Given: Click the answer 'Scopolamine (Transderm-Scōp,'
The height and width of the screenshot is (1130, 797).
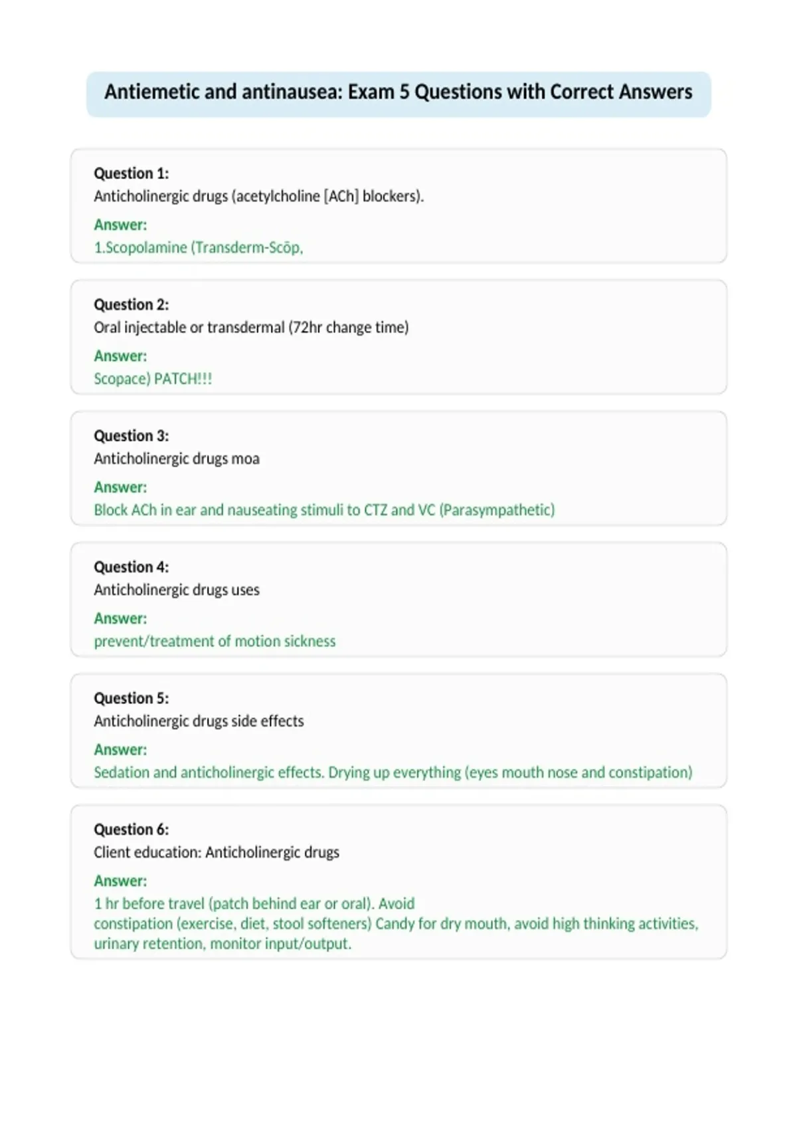Looking at the screenshot, I should (199, 247).
